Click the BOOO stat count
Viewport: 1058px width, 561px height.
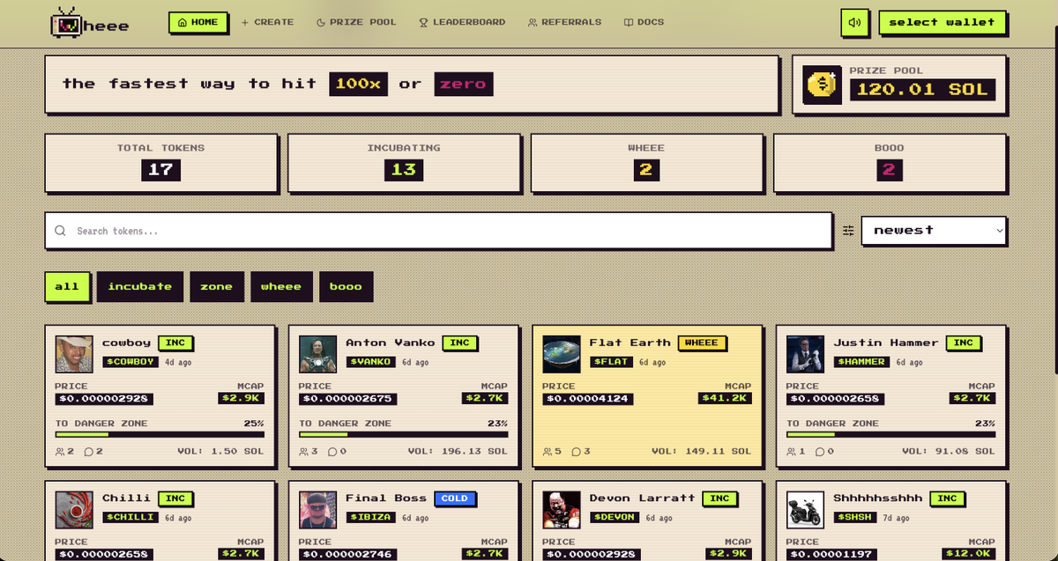coord(889,170)
